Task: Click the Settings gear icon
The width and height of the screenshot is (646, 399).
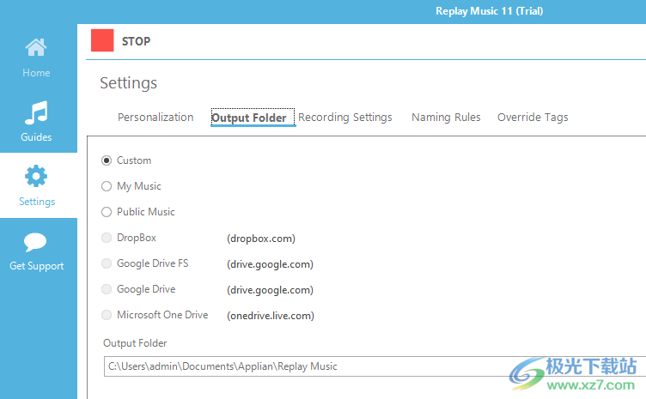Action: coord(36,177)
